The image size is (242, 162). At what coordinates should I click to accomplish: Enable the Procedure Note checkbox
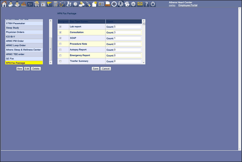tap(60, 44)
